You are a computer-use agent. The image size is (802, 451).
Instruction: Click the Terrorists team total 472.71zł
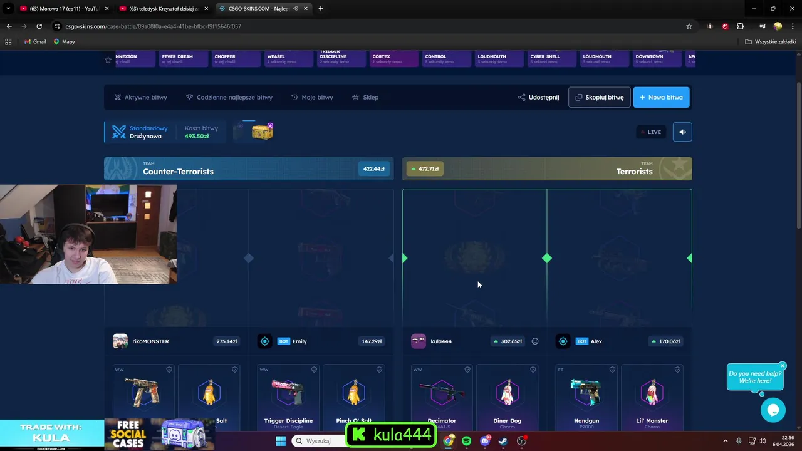tap(425, 168)
